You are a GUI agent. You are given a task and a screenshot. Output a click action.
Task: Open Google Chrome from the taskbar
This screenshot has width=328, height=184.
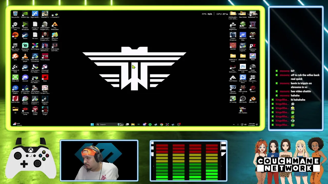tap(161, 124)
